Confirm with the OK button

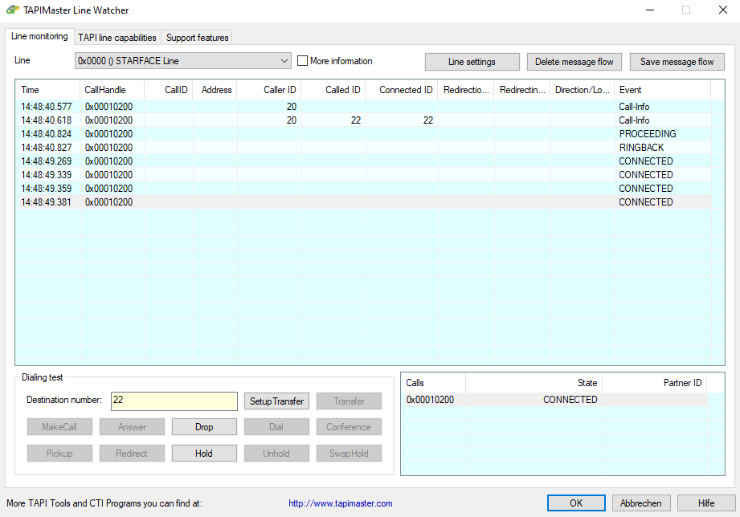click(x=576, y=503)
